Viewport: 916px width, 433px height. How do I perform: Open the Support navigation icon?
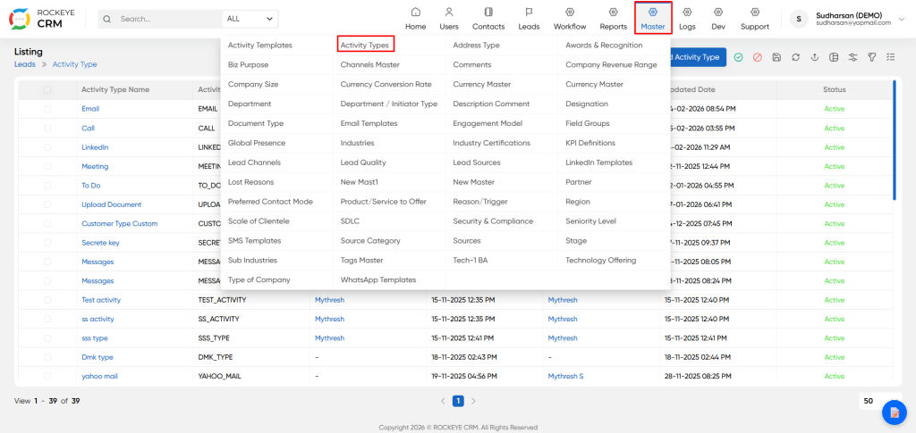pyautogui.click(x=755, y=12)
